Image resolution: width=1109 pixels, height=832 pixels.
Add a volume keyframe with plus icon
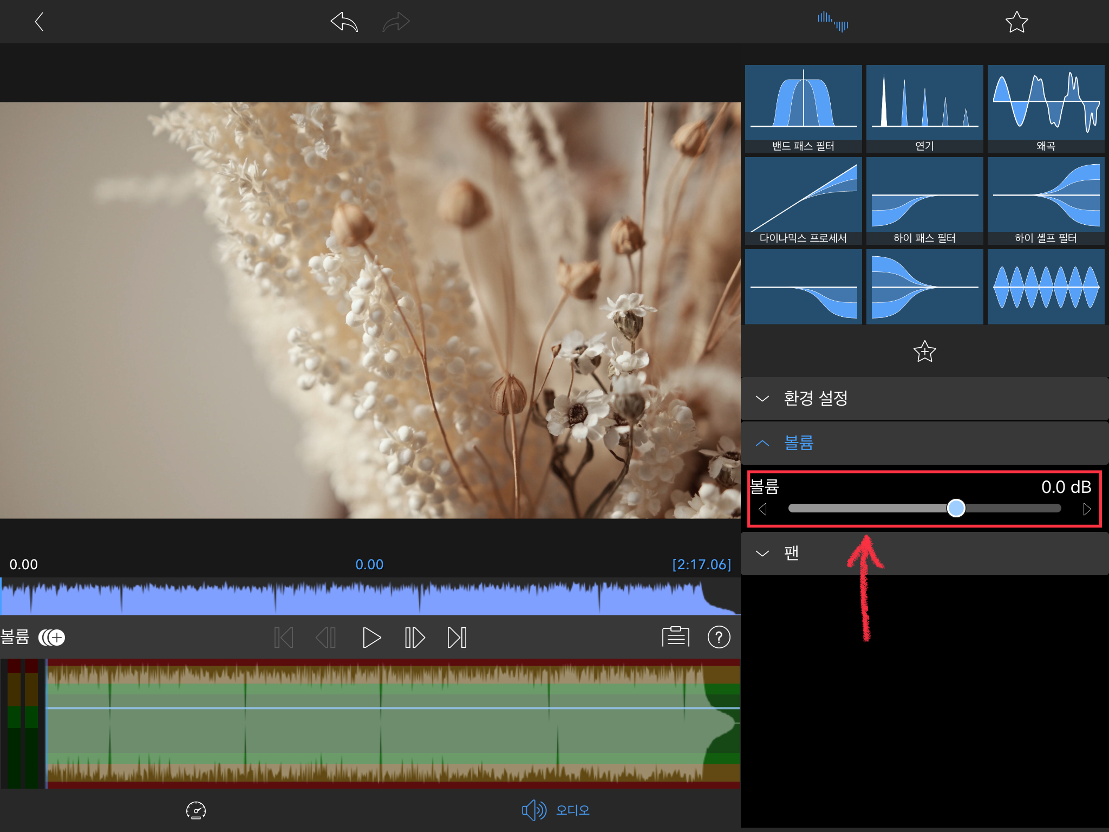(52, 638)
